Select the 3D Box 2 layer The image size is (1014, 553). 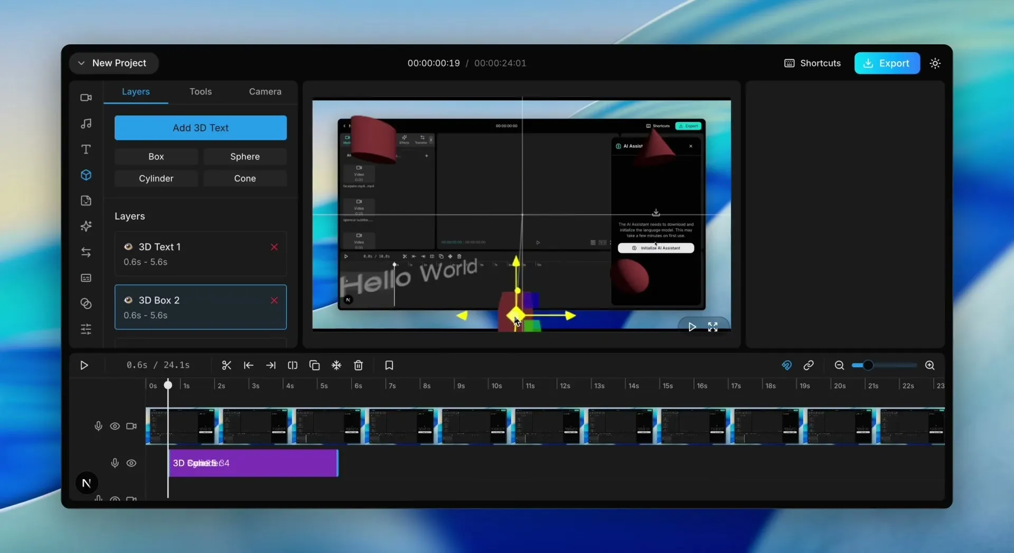pos(201,307)
